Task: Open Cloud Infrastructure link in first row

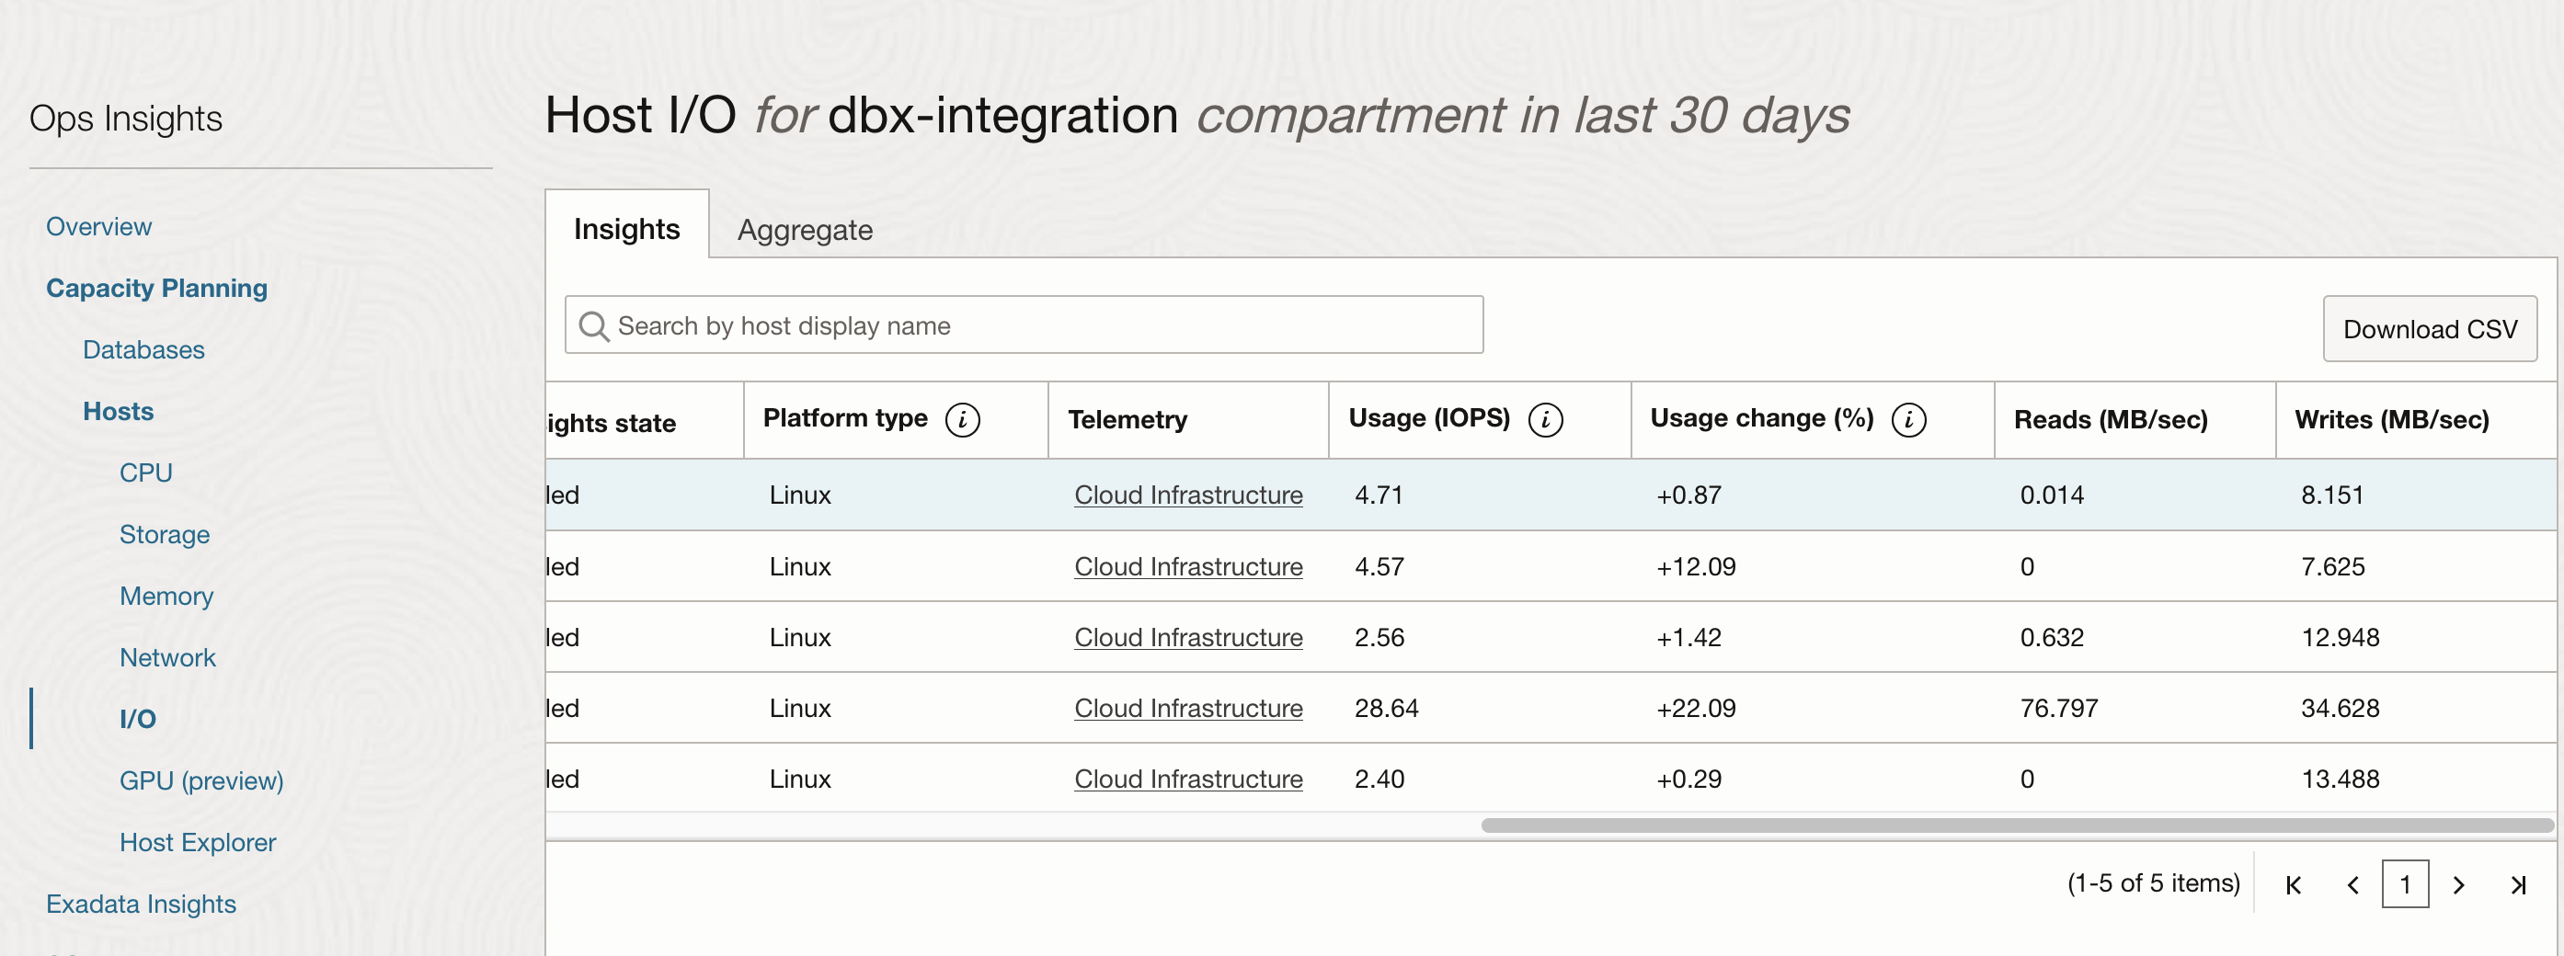Action: coord(1187,495)
